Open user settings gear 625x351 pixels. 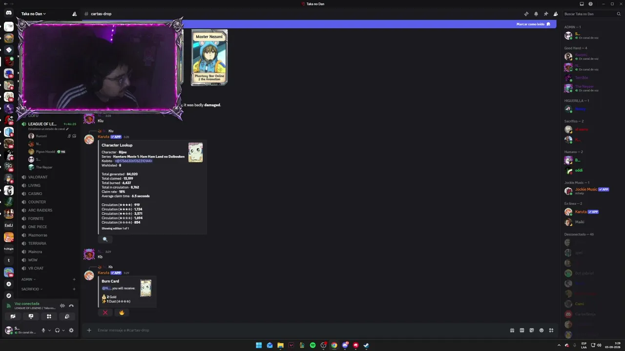pyautogui.click(x=71, y=330)
